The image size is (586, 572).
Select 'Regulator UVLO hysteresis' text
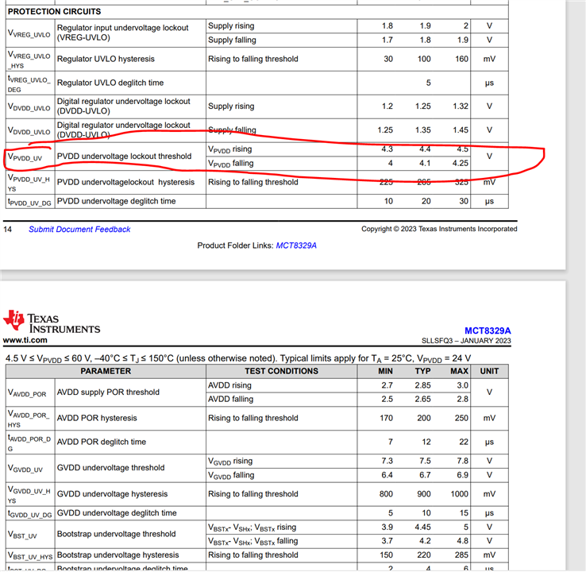106,59
